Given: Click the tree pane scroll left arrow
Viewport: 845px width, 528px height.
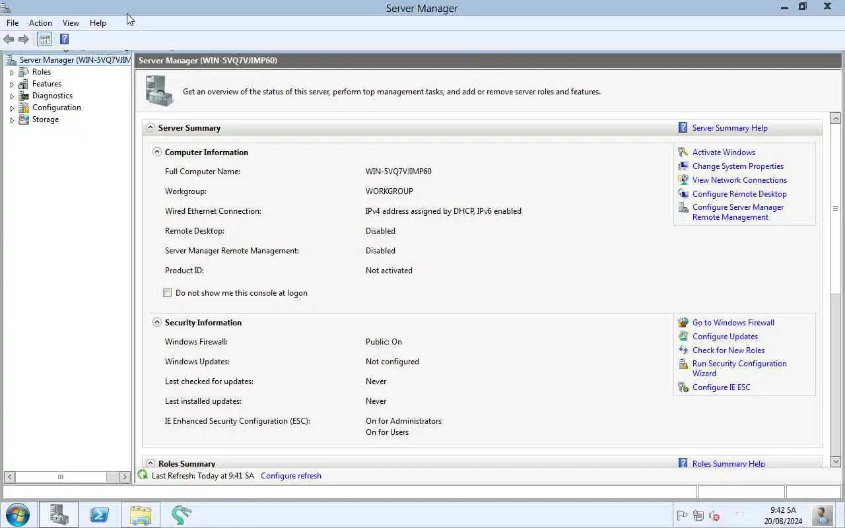Looking at the screenshot, I should tap(10, 477).
